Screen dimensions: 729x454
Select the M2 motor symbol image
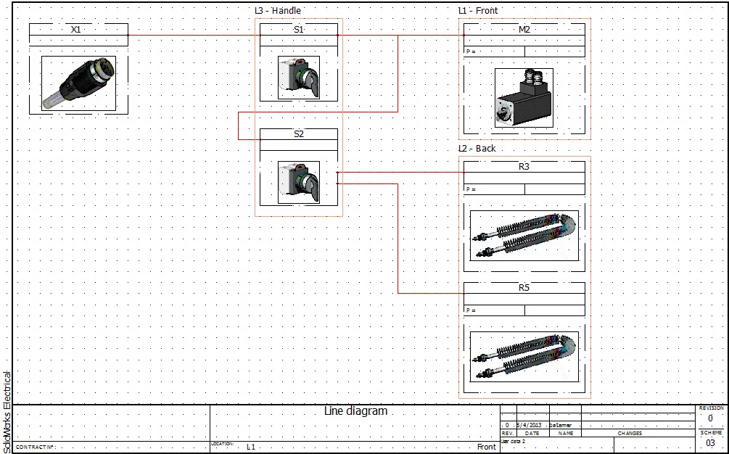coord(524,96)
